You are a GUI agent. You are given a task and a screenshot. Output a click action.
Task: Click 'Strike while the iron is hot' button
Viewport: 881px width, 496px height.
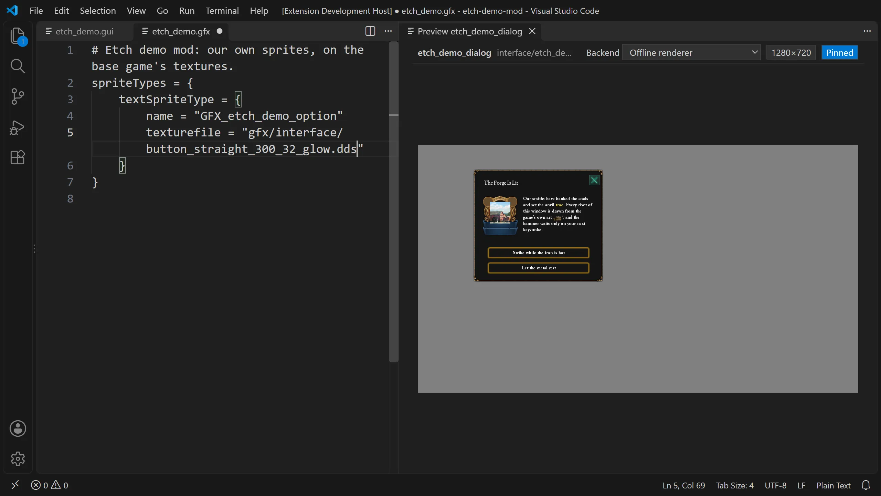click(539, 252)
